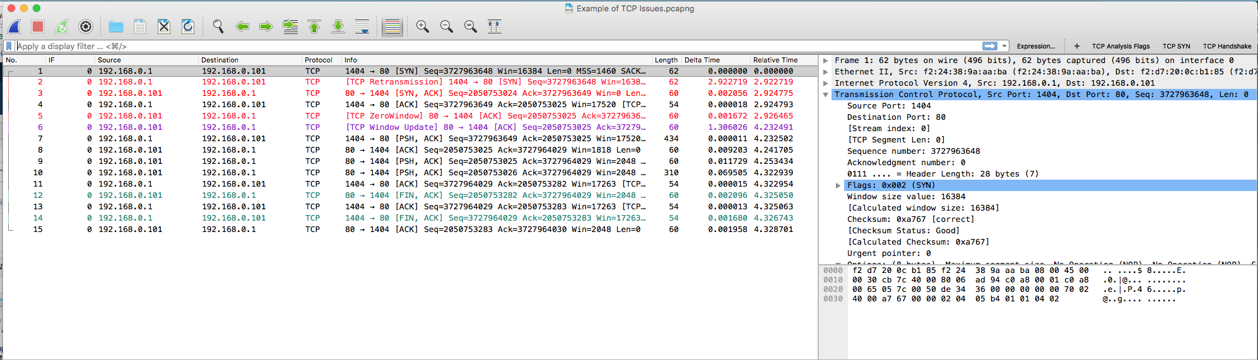Apply the TCP SYN filter button

(x=1176, y=46)
